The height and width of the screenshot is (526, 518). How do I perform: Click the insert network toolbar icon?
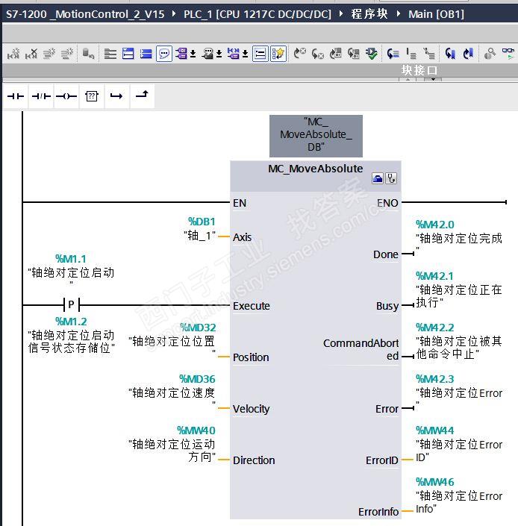13,54
